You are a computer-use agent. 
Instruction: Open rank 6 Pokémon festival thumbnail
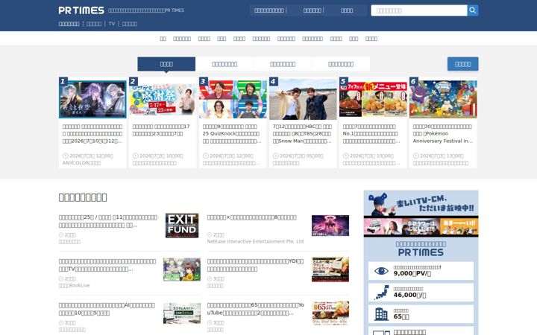coord(443,100)
